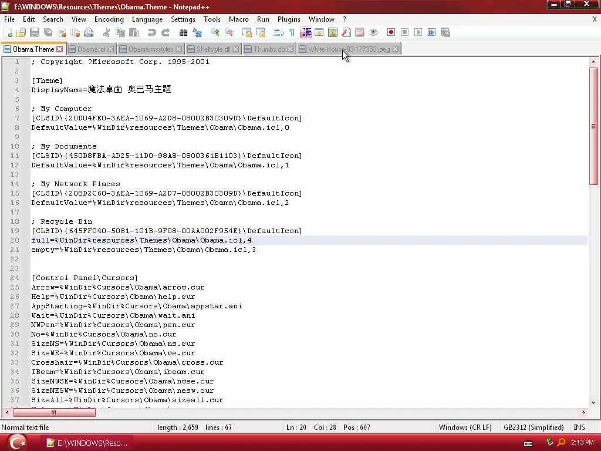Viewport: 601px width, 451px height.
Task: Click the pink folder icon on the toolbar
Action: (360, 33)
